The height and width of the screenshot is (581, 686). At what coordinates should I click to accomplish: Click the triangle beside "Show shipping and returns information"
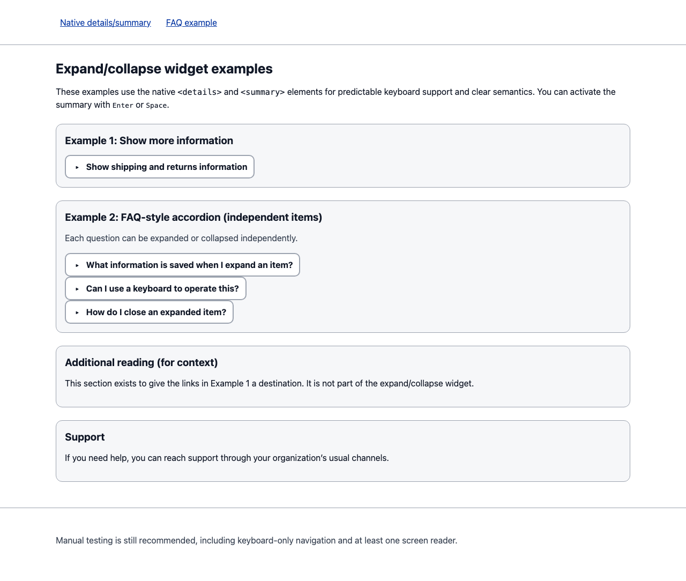click(77, 167)
